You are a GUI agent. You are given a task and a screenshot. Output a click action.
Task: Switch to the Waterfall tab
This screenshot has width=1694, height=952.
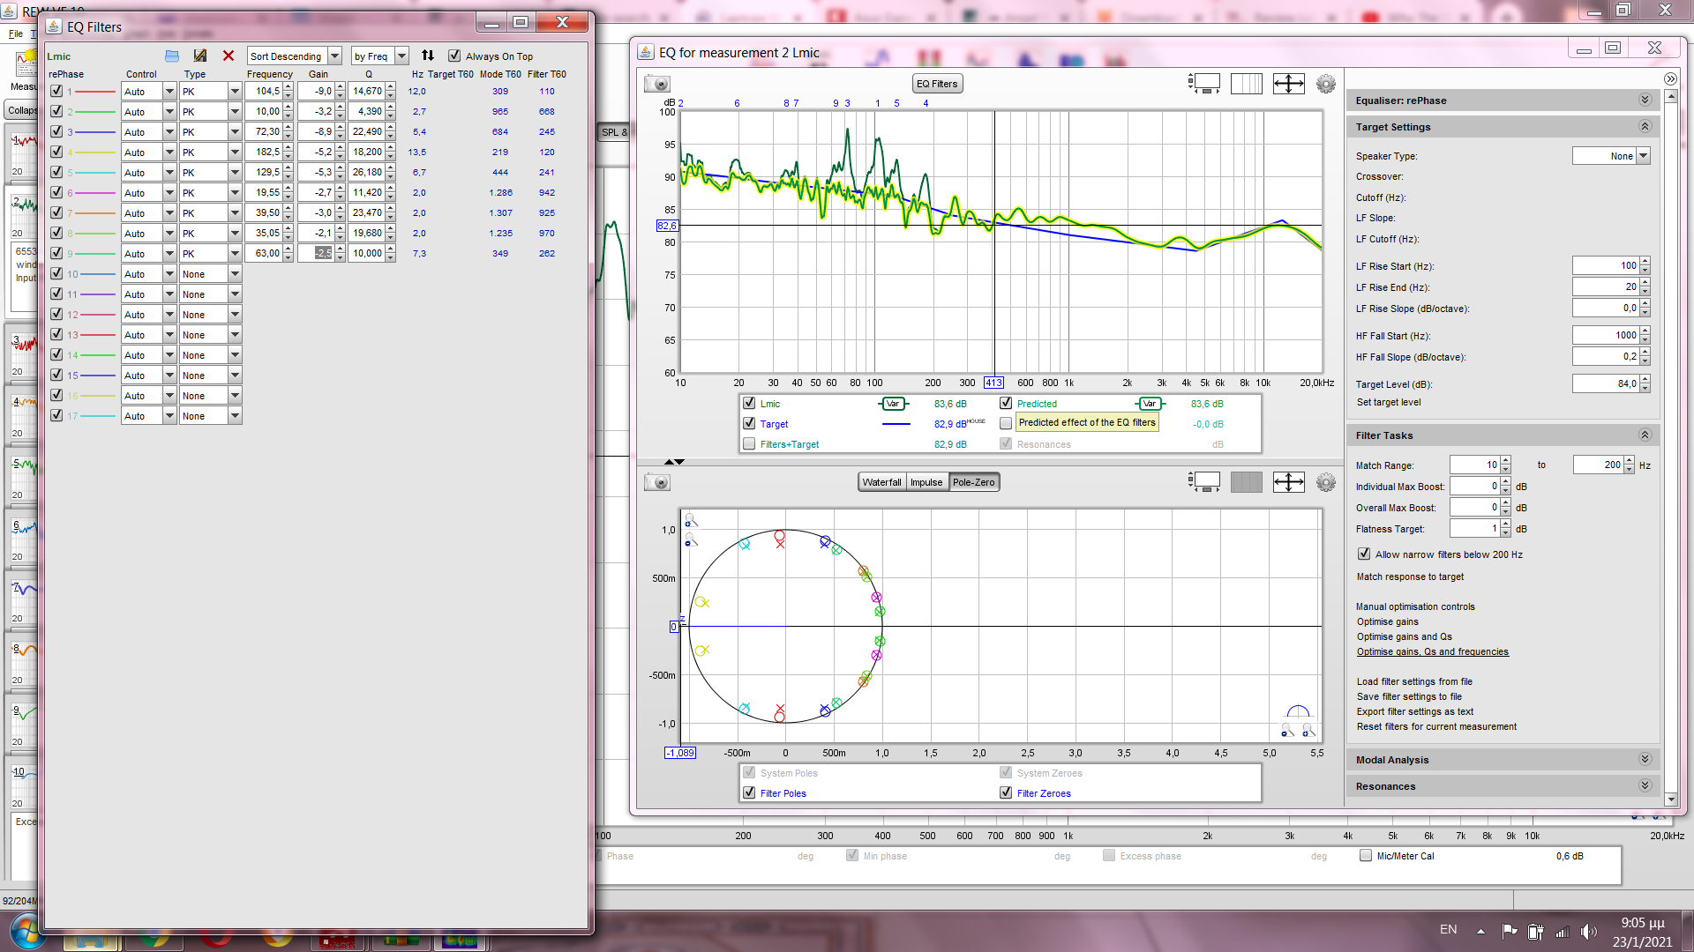881,482
